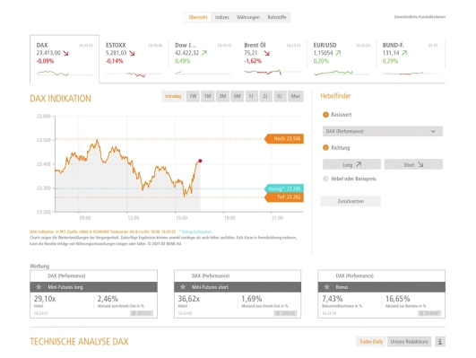Screen dimensions: 476x358
Task: Set chart range to 1W
Action: (x=193, y=96)
